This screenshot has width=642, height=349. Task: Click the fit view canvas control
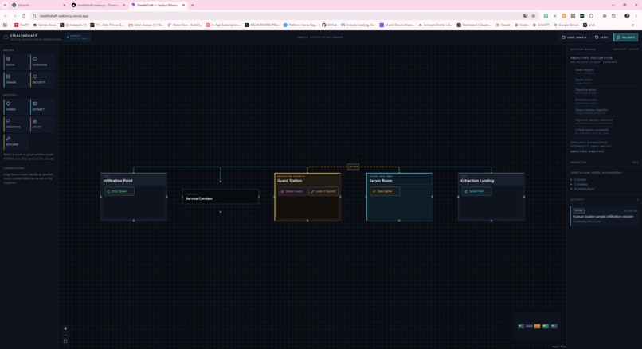coord(65,342)
